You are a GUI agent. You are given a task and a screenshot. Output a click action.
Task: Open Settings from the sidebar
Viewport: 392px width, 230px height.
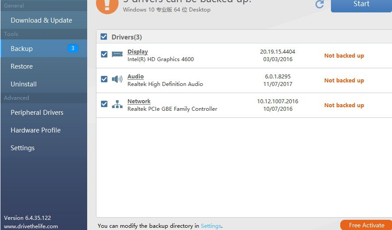pos(23,148)
